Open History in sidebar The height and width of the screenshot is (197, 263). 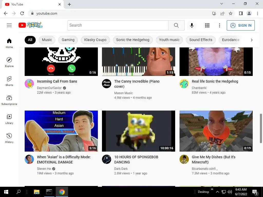point(9,138)
